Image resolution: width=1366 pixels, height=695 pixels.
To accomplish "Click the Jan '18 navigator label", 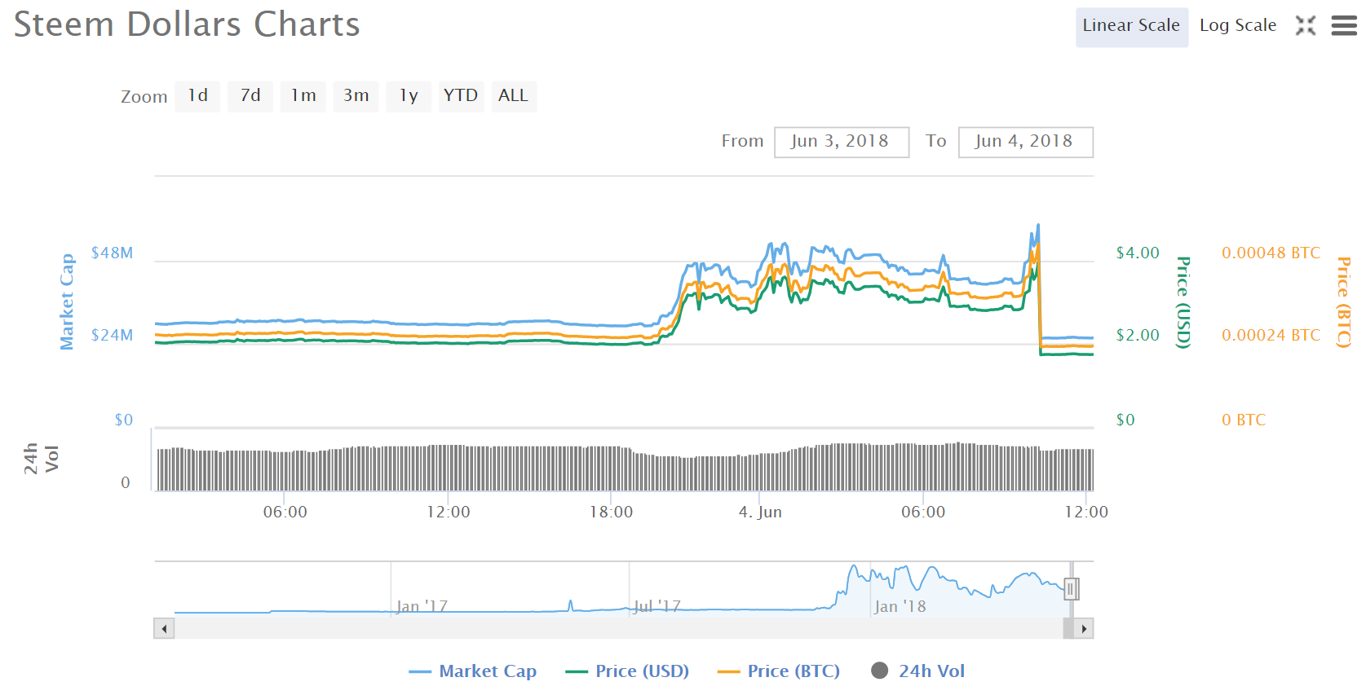I will coord(900,606).
